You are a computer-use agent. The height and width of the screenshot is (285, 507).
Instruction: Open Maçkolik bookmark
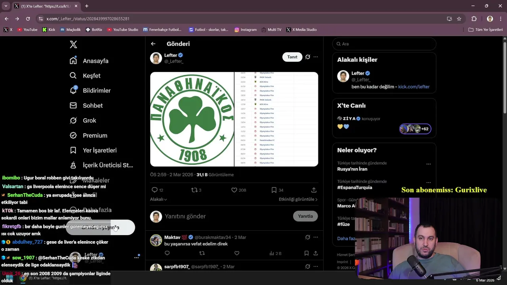coord(71,30)
